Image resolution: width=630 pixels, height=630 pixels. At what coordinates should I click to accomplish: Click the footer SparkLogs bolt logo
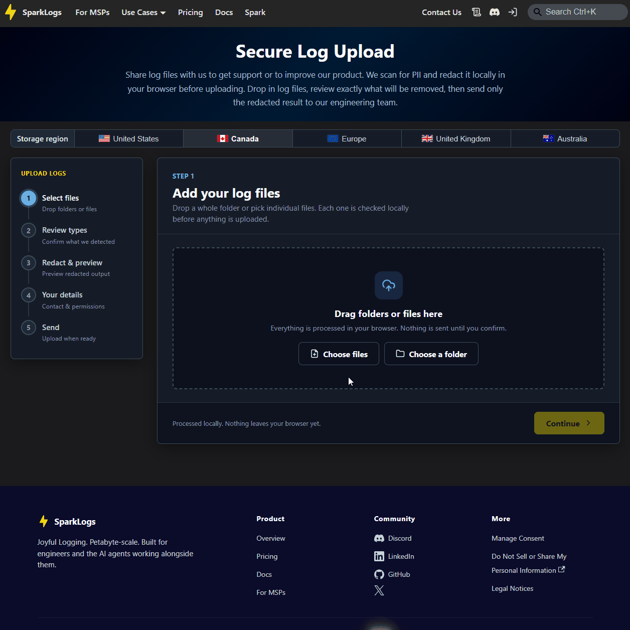pos(44,521)
